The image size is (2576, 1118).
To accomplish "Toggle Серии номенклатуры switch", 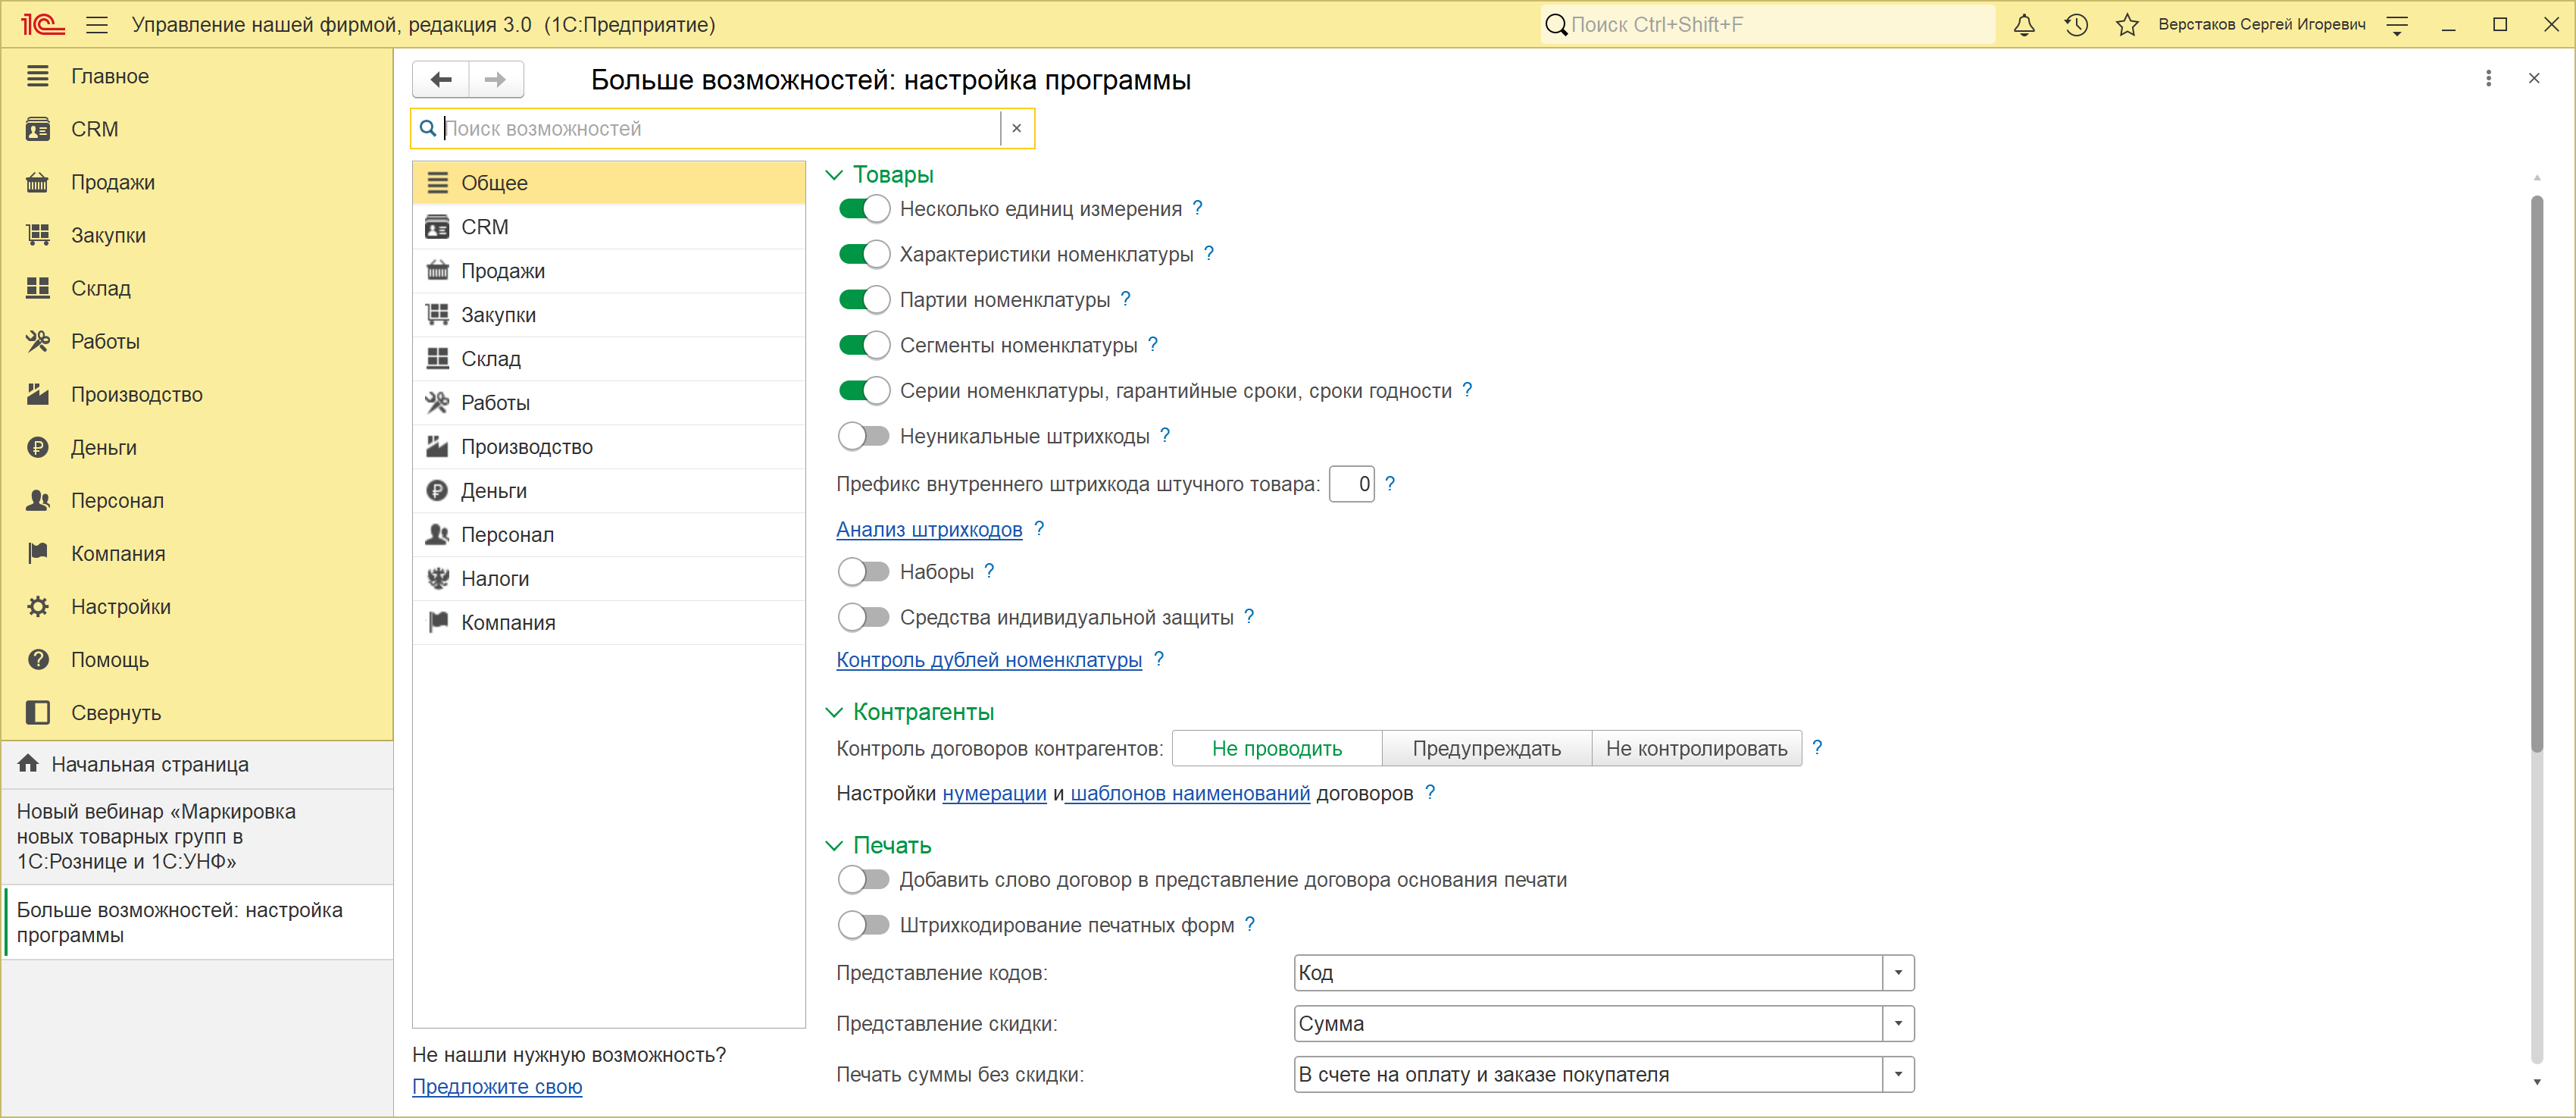I will pos(863,391).
